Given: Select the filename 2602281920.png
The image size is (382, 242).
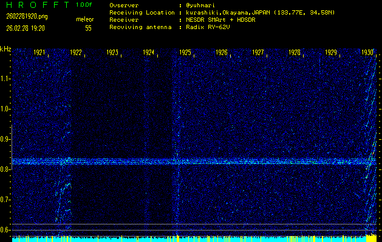Looking at the screenshot, I should (27, 16).
